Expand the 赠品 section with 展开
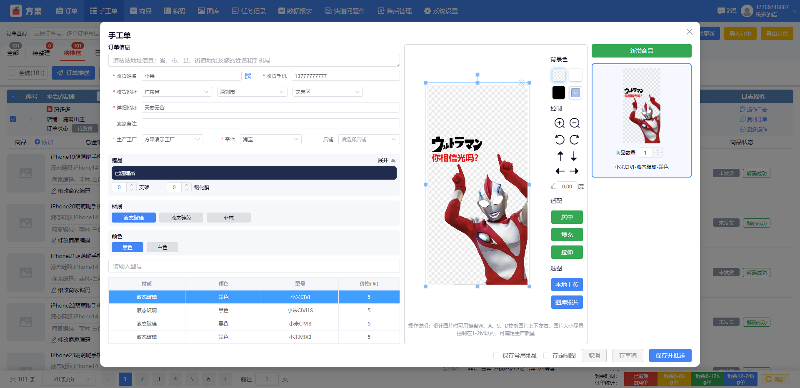 (x=387, y=160)
